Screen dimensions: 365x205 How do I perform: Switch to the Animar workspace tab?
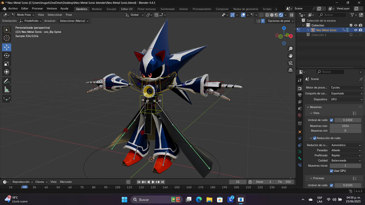coord(183,9)
